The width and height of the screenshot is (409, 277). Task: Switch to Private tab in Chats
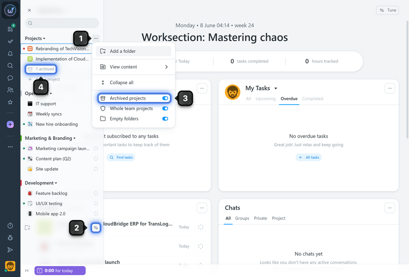tap(260, 218)
